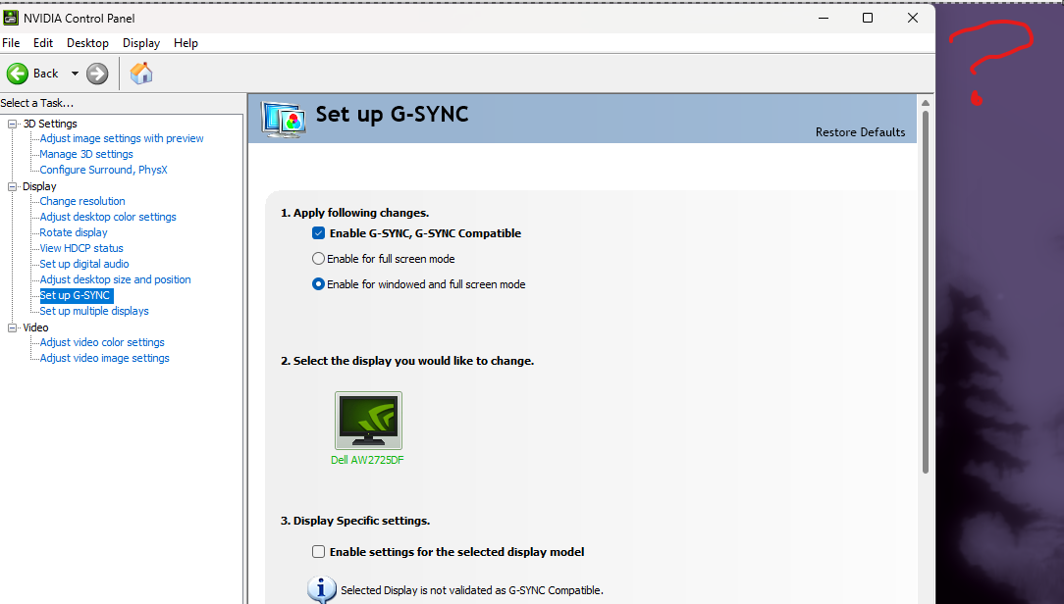Collapse the Video tree node
Image resolution: width=1064 pixels, height=604 pixels.
[x=12, y=327]
